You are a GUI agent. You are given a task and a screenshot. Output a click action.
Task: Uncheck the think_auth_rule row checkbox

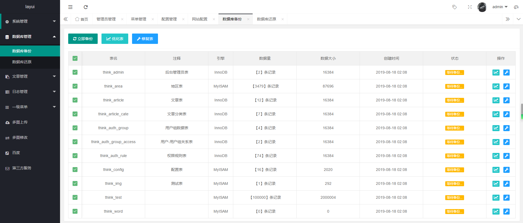[75, 156]
